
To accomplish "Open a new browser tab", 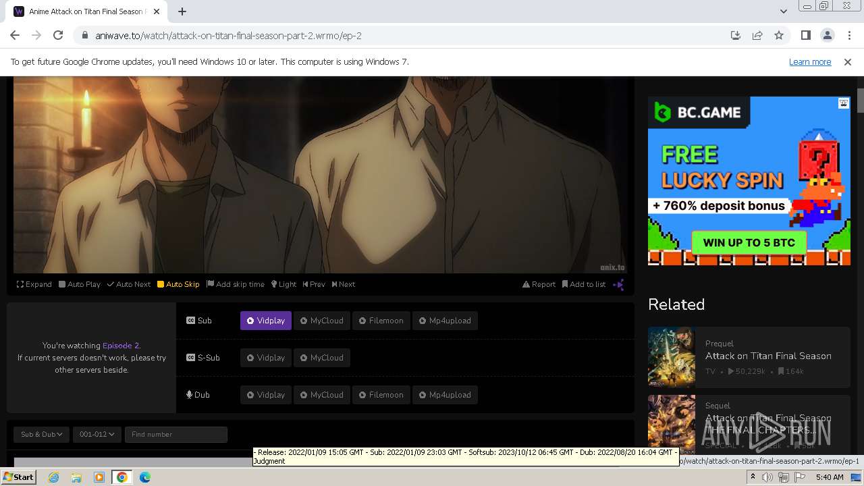I will pyautogui.click(x=182, y=11).
